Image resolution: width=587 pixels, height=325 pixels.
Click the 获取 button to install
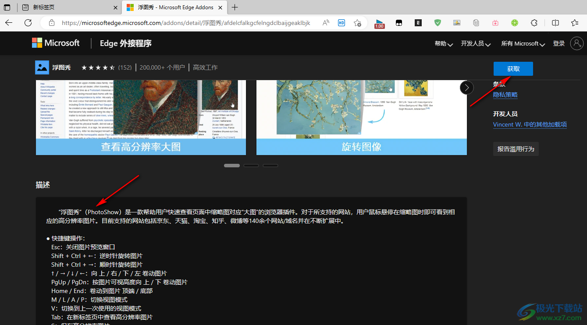point(513,69)
